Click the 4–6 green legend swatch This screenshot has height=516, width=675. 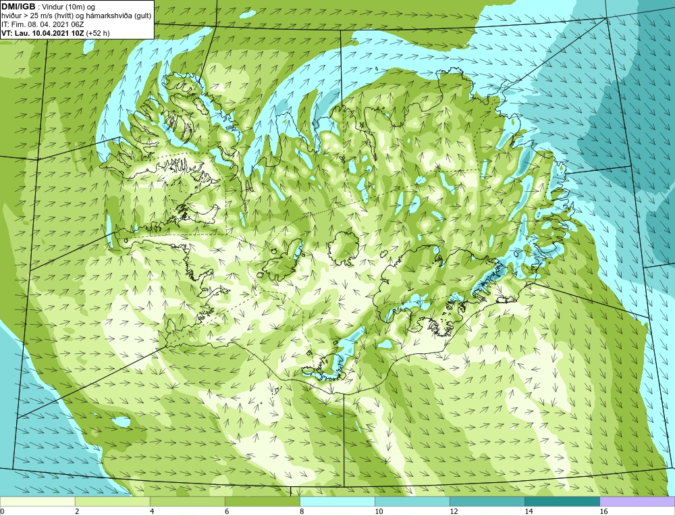click(x=187, y=501)
